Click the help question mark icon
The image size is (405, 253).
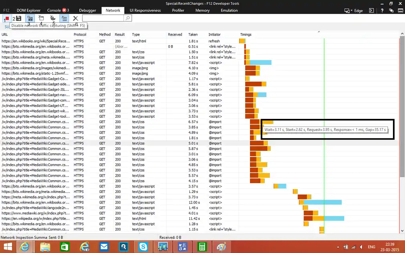(382, 11)
